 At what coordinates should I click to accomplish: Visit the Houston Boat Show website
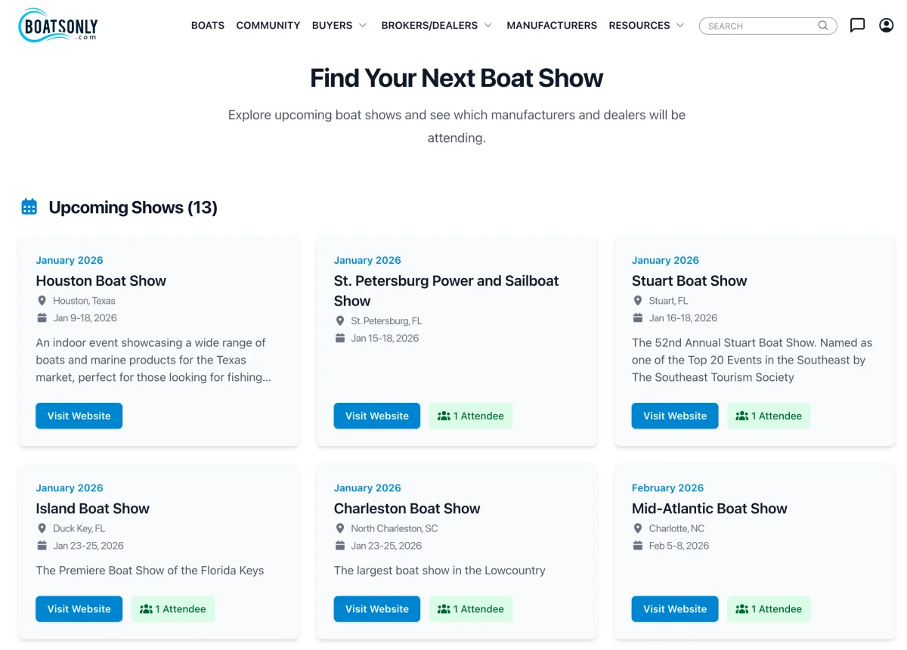[x=79, y=416]
